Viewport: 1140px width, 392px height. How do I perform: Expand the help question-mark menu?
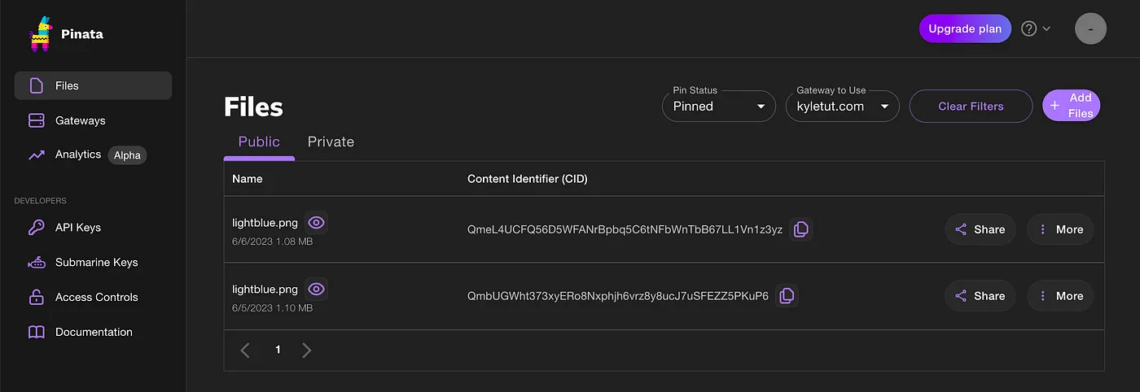click(x=1035, y=28)
